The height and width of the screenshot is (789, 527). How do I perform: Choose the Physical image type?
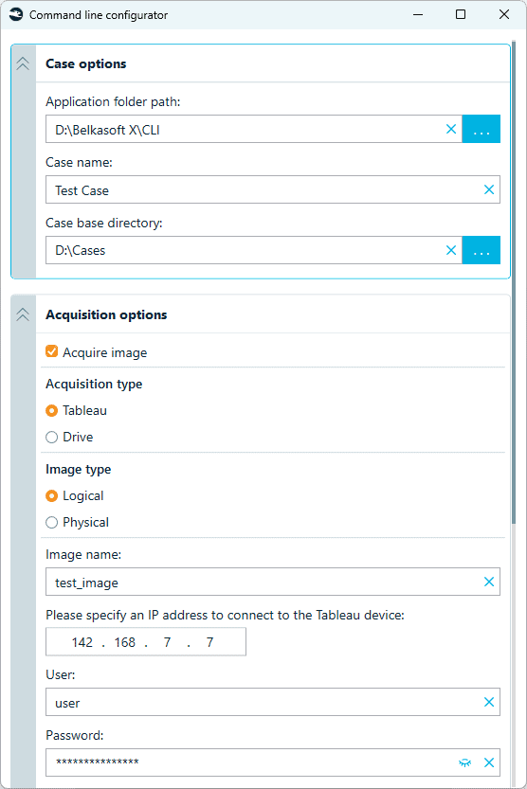pos(51,522)
